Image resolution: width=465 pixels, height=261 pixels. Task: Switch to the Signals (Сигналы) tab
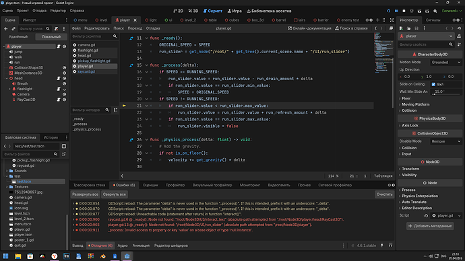(433, 20)
